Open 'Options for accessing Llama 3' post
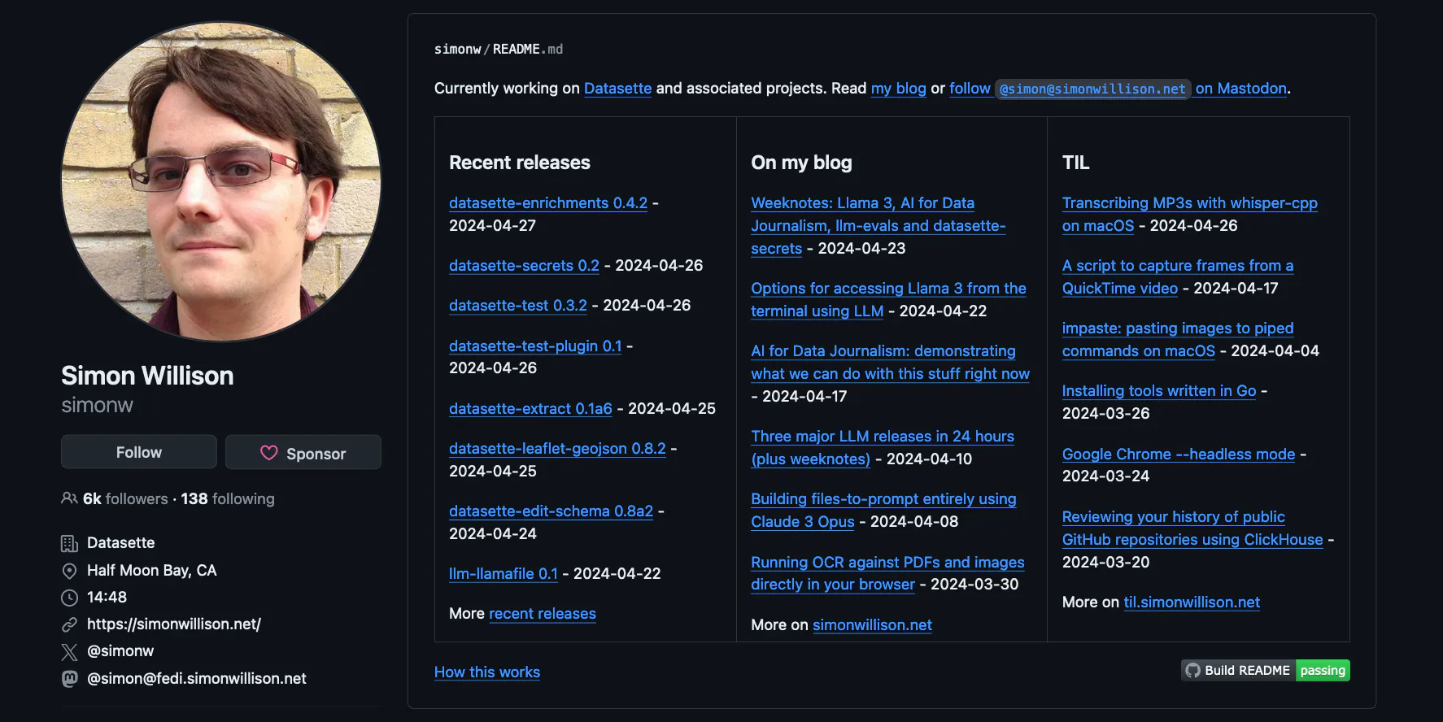This screenshot has width=1443, height=722. pos(888,300)
